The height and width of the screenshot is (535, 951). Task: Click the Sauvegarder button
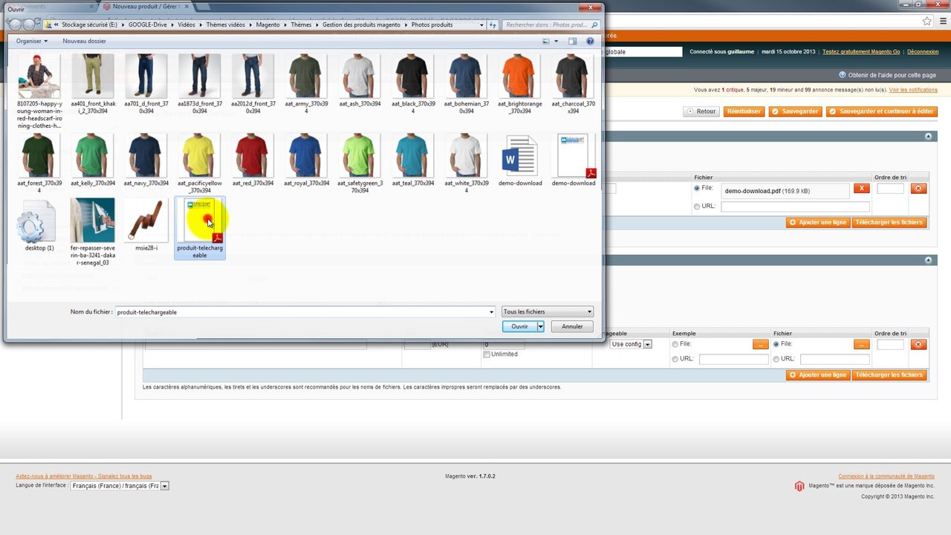point(794,111)
